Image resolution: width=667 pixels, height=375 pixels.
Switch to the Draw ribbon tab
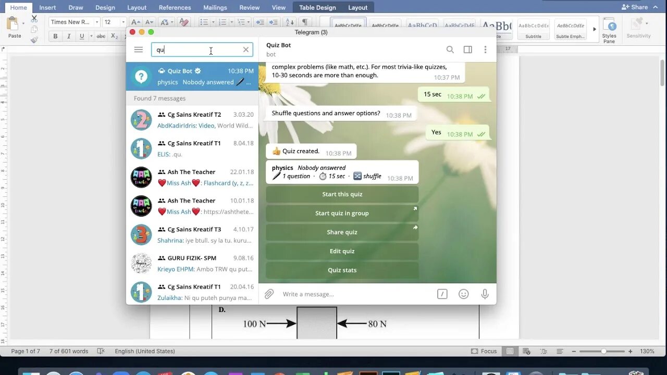point(76,7)
